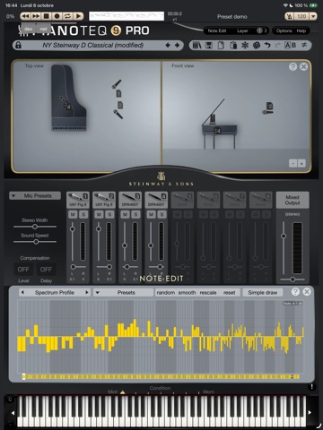Select microphone 2 in the front view
This screenshot has width=323, height=430.
270,107
